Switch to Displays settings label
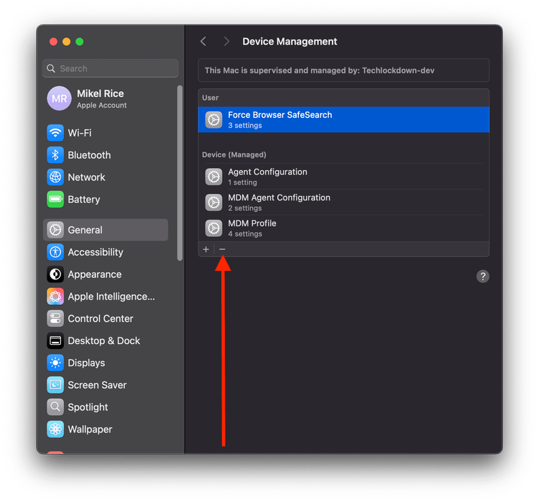 [x=86, y=363]
